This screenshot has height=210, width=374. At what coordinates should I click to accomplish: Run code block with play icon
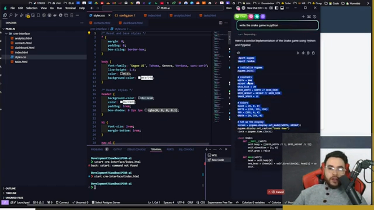click(298, 53)
